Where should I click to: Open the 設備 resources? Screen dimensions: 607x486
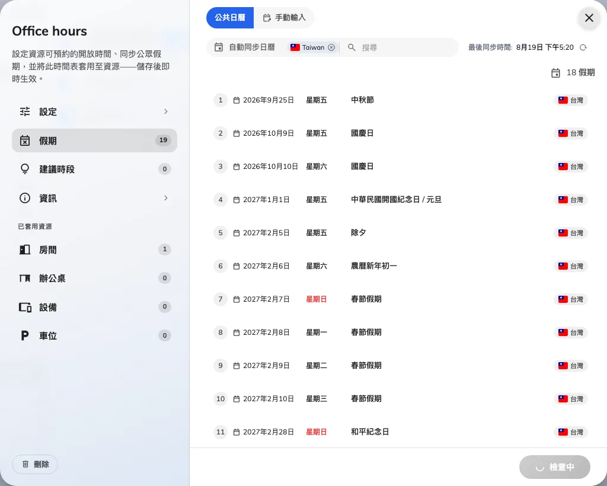point(94,307)
